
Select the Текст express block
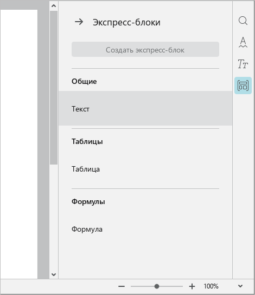click(145, 108)
